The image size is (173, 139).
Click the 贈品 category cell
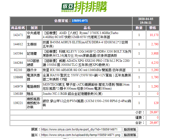coord(34,94)
